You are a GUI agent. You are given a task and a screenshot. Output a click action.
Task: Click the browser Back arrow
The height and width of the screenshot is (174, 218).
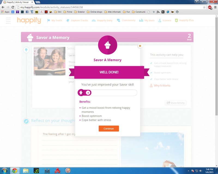[3, 7]
